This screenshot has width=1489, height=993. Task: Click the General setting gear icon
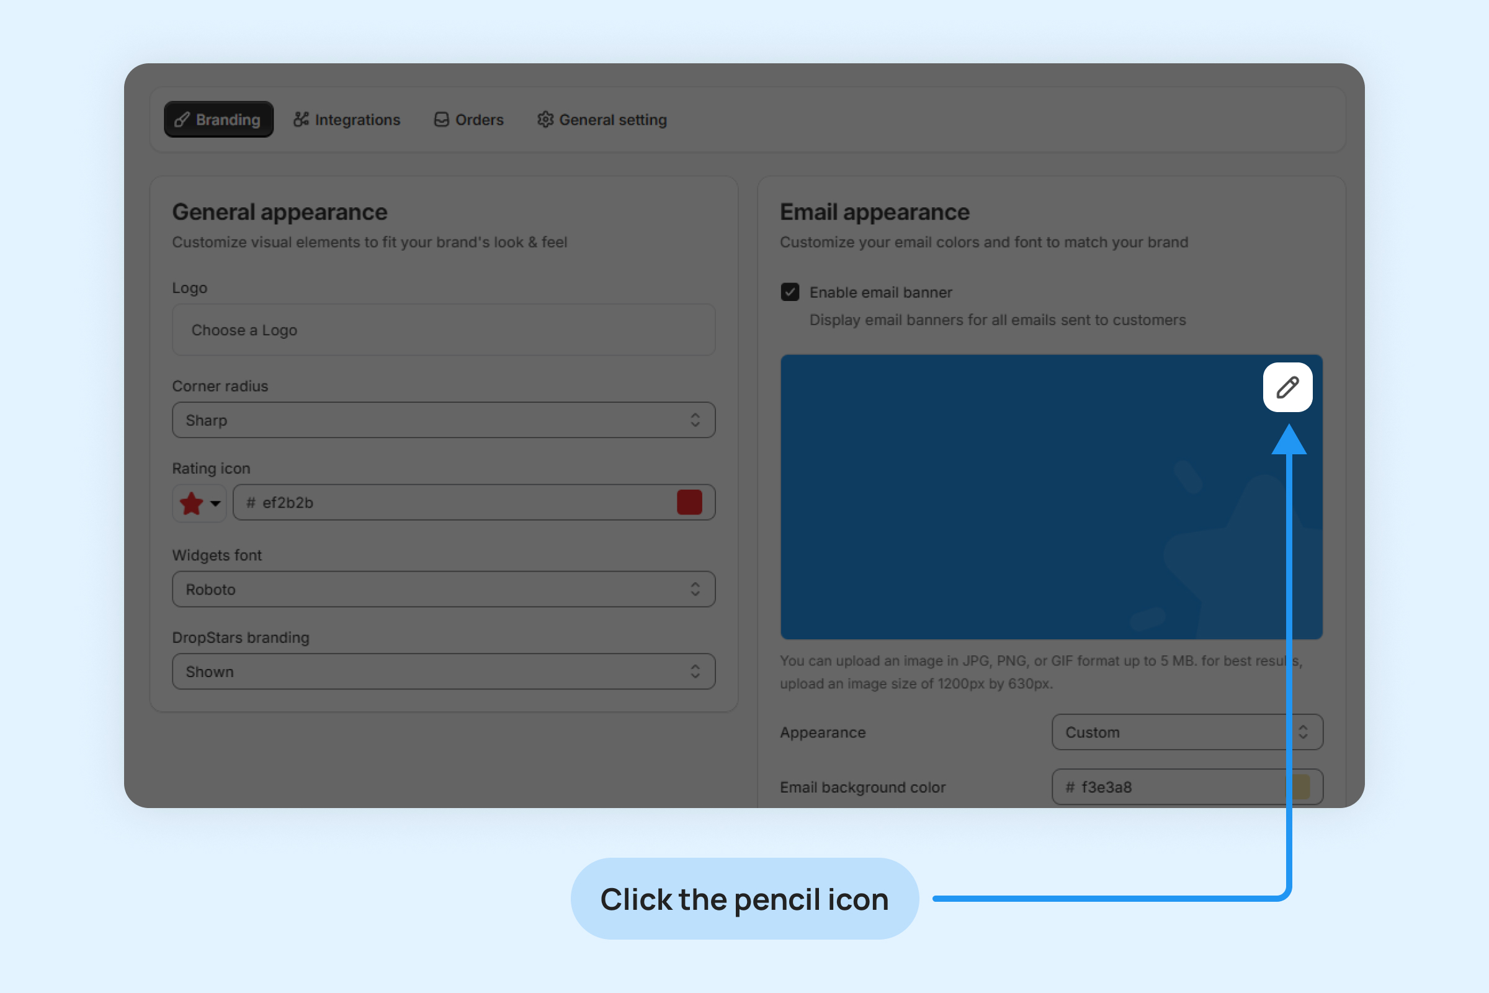coord(545,120)
